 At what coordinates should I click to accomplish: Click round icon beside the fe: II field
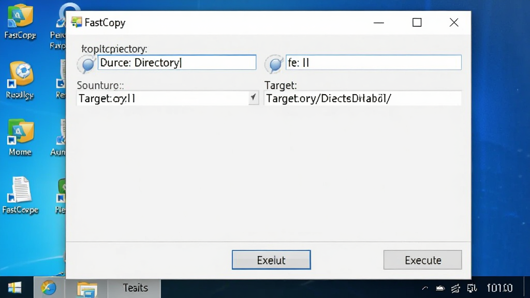(274, 64)
